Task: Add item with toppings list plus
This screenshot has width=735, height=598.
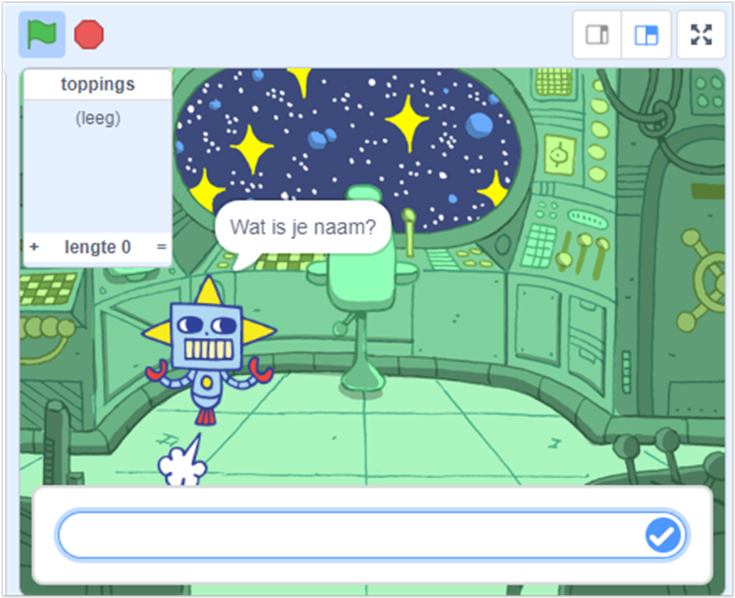Action: point(34,247)
